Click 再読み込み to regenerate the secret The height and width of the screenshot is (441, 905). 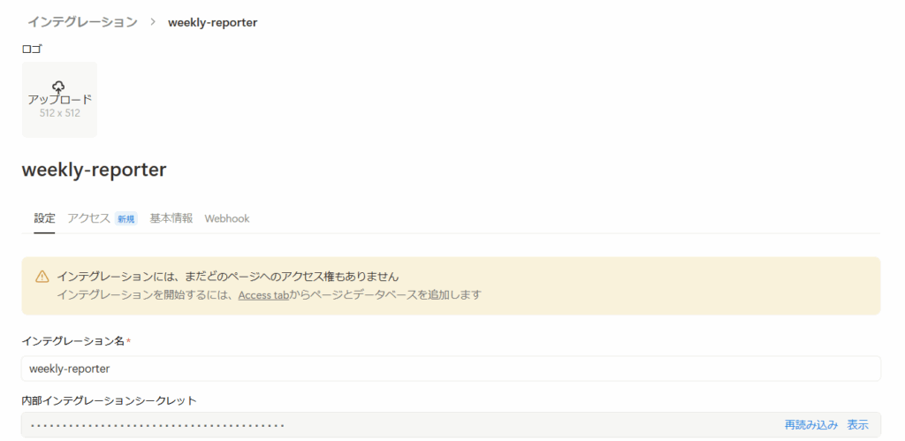click(x=811, y=425)
